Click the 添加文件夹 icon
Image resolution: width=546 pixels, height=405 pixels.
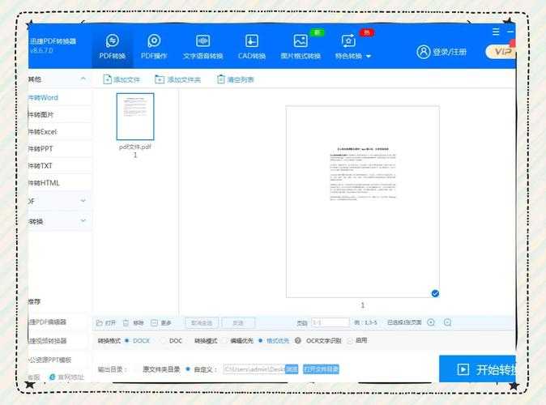point(160,79)
